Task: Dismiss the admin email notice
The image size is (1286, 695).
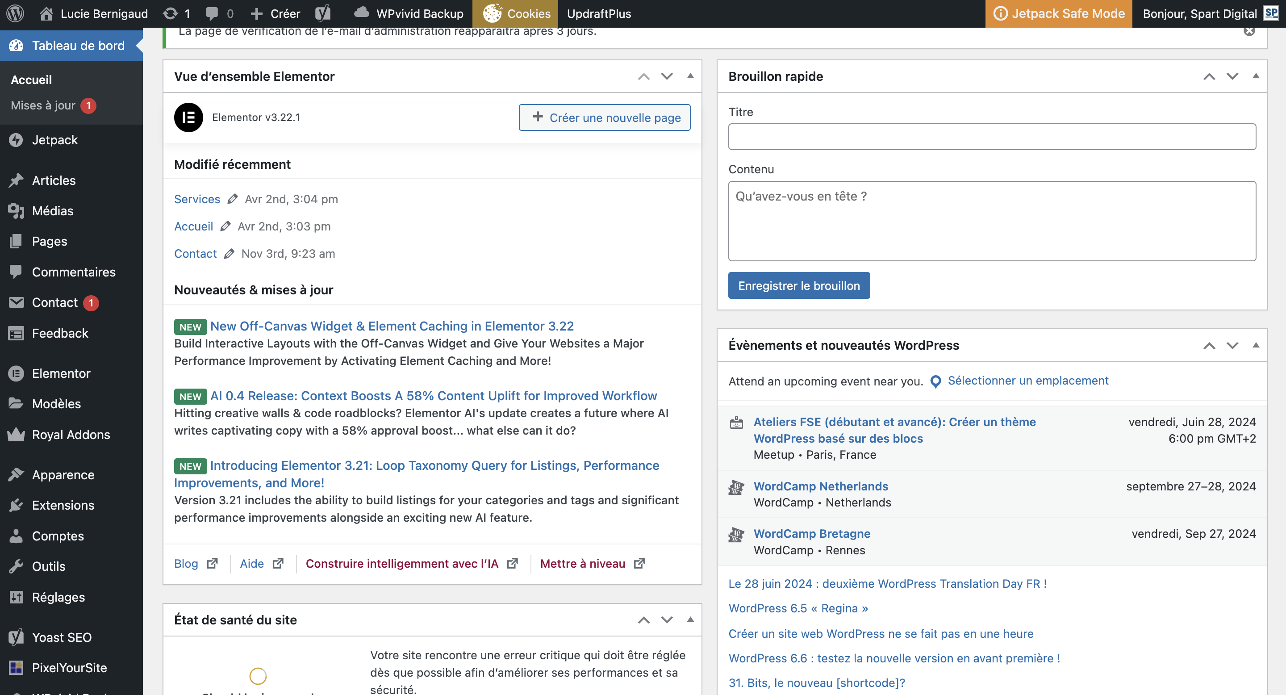Action: tap(1249, 31)
